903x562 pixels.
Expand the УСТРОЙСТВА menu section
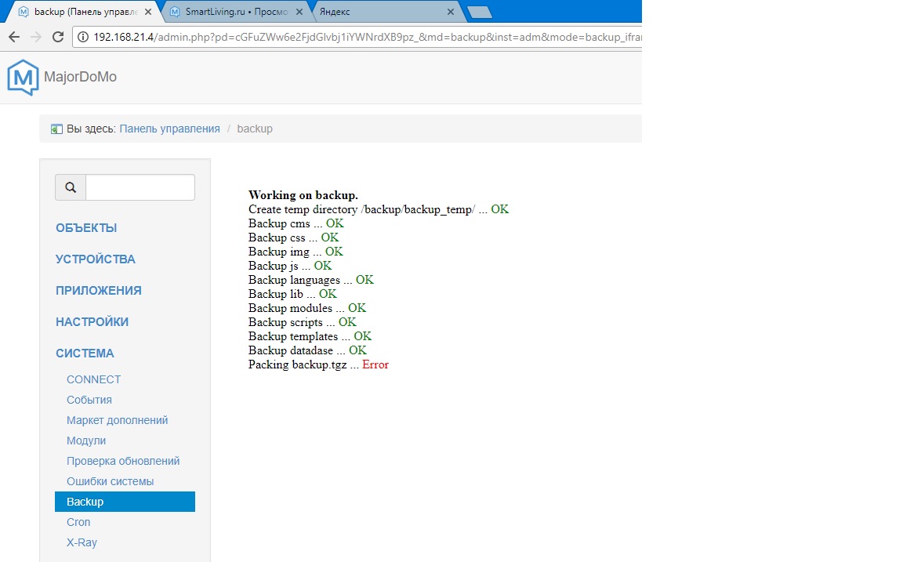pyautogui.click(x=96, y=259)
